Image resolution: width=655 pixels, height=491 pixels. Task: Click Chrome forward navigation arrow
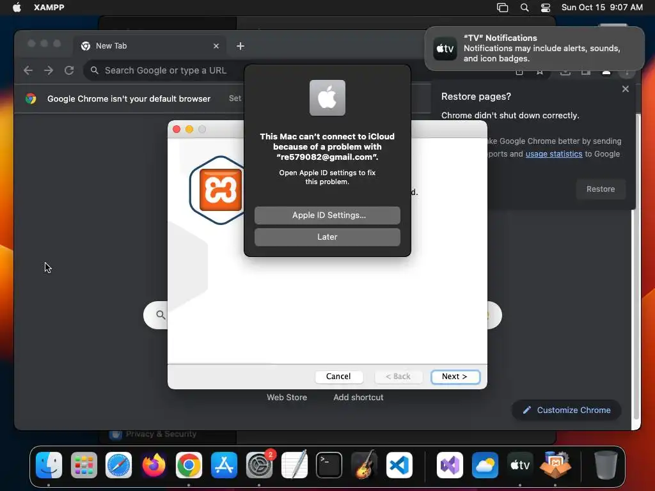[49, 70]
